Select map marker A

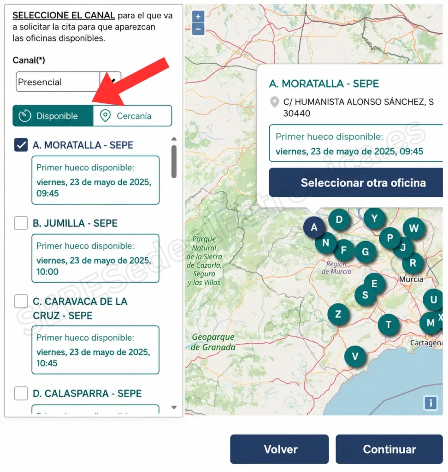(x=314, y=227)
